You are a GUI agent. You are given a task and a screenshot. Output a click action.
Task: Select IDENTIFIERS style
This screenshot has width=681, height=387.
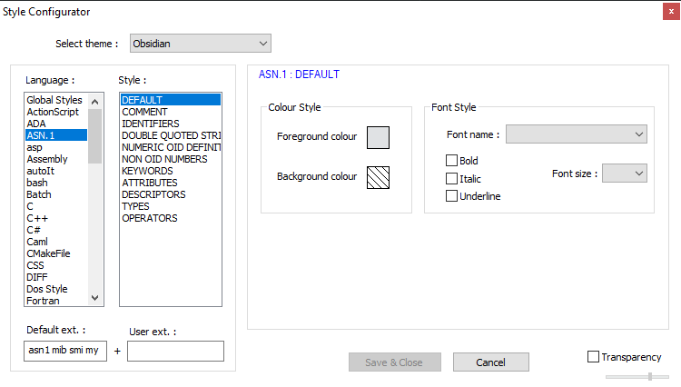(x=171, y=124)
